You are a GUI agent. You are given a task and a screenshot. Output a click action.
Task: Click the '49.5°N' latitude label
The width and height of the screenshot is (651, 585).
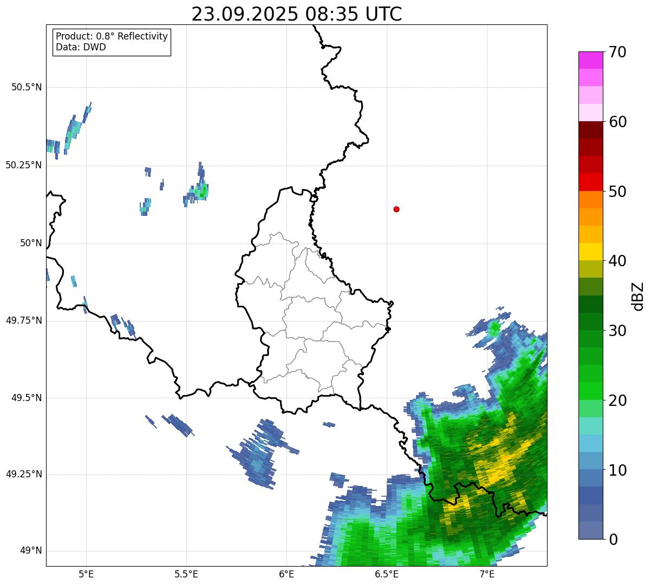27,398
